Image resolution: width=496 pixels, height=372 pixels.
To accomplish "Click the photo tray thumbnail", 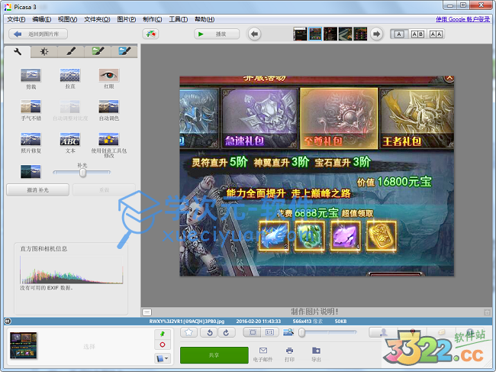I will 24,345.
